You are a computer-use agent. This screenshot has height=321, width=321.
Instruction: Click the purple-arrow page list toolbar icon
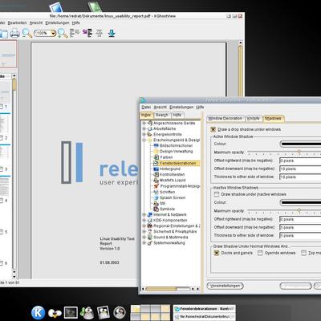point(87,33)
